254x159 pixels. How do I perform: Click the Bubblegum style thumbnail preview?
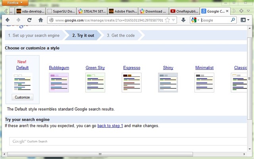click(59, 83)
